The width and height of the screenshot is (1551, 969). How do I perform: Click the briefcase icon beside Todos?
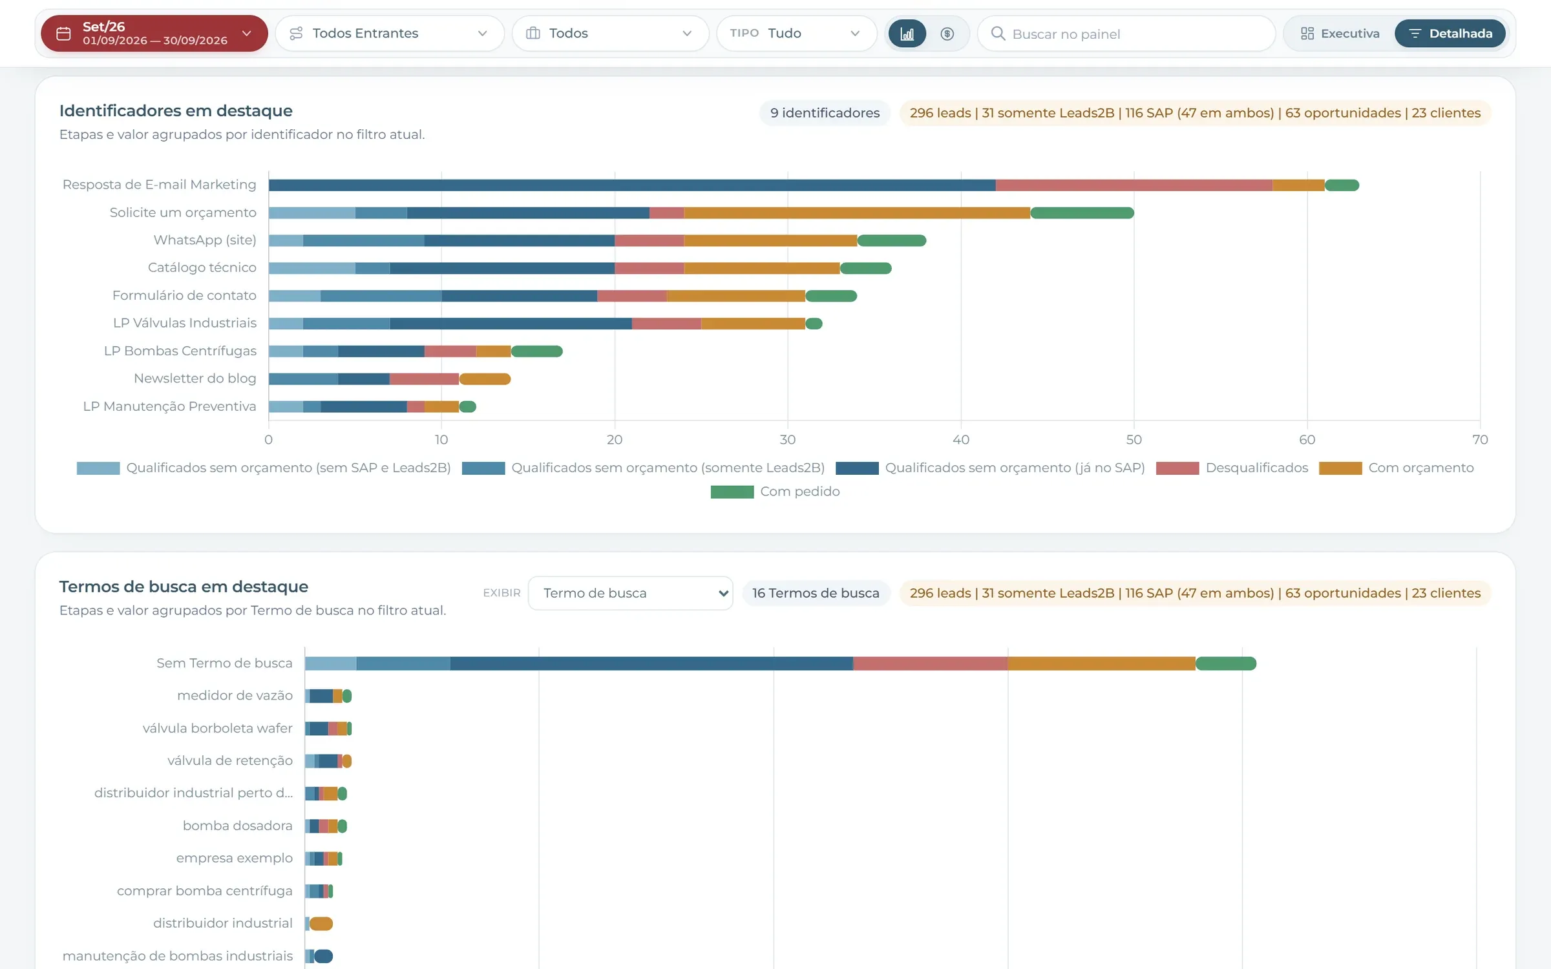click(533, 34)
